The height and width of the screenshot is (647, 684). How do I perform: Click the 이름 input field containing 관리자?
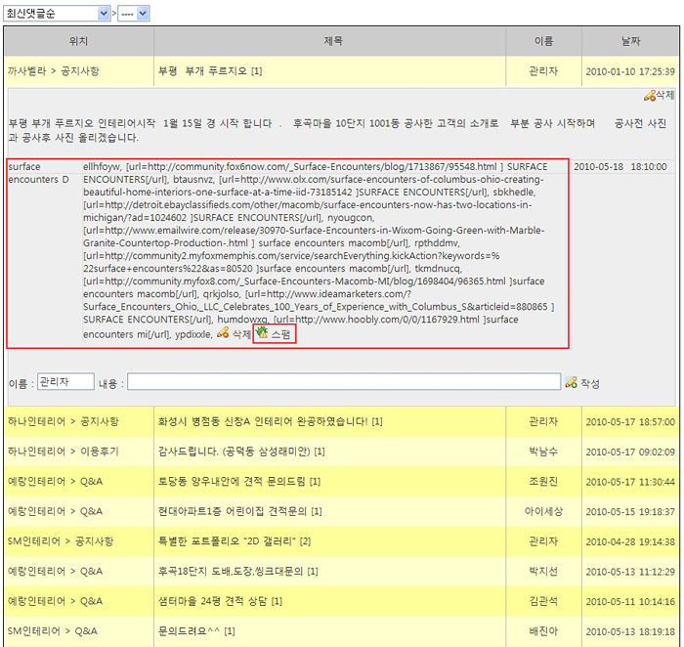[65, 382]
